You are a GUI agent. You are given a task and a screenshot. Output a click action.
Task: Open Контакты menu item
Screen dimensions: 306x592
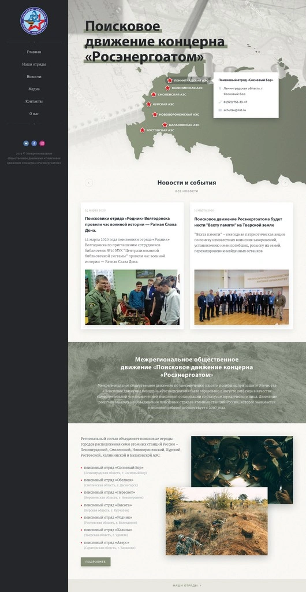34,102
